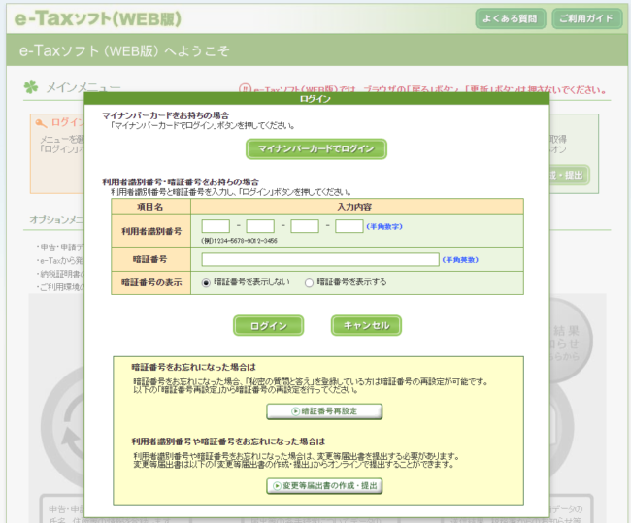
Task: Click the 項目名 table header
Action: (x=150, y=207)
